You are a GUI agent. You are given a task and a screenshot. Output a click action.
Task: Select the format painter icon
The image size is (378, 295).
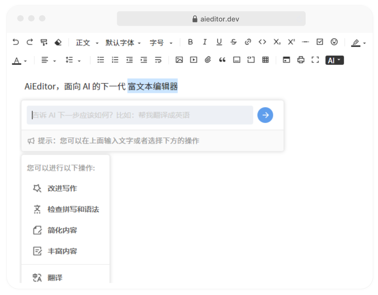pos(44,42)
